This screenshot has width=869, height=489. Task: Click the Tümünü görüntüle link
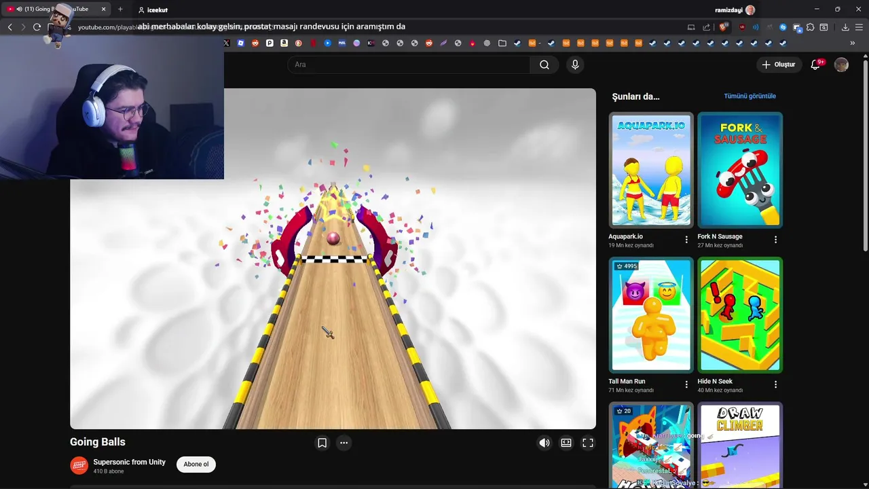[x=750, y=96]
